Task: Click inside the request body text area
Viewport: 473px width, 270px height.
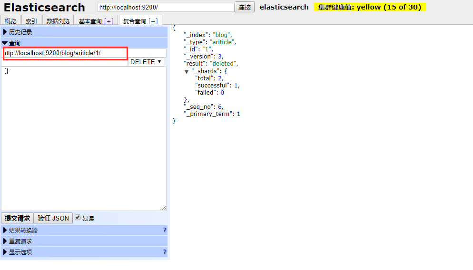Action: 84,139
